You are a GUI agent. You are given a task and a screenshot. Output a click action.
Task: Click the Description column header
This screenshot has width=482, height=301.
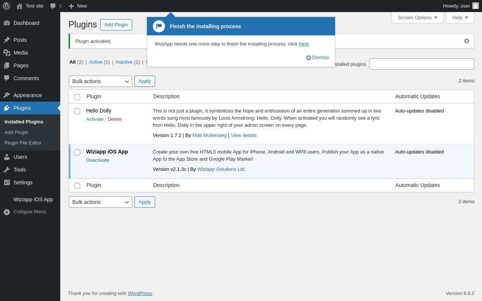coord(166,96)
